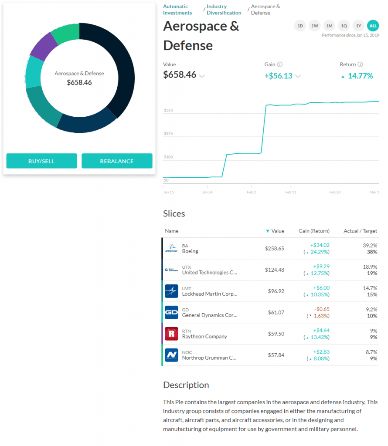
Task: Open Industry Diversification breadcrumb link
Action: pyautogui.click(x=224, y=10)
